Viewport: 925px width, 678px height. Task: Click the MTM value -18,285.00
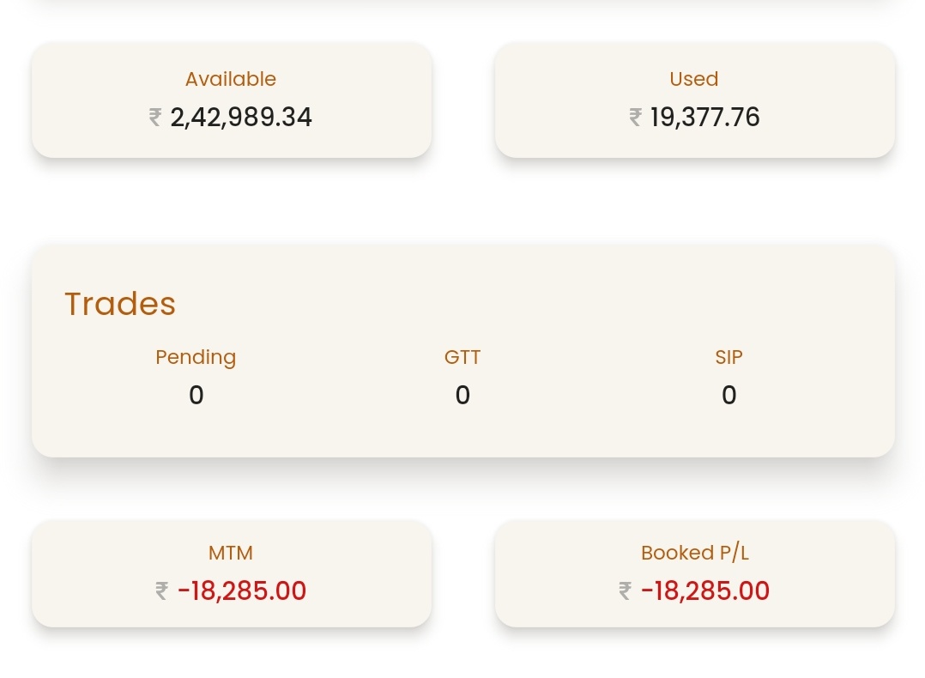pos(242,590)
